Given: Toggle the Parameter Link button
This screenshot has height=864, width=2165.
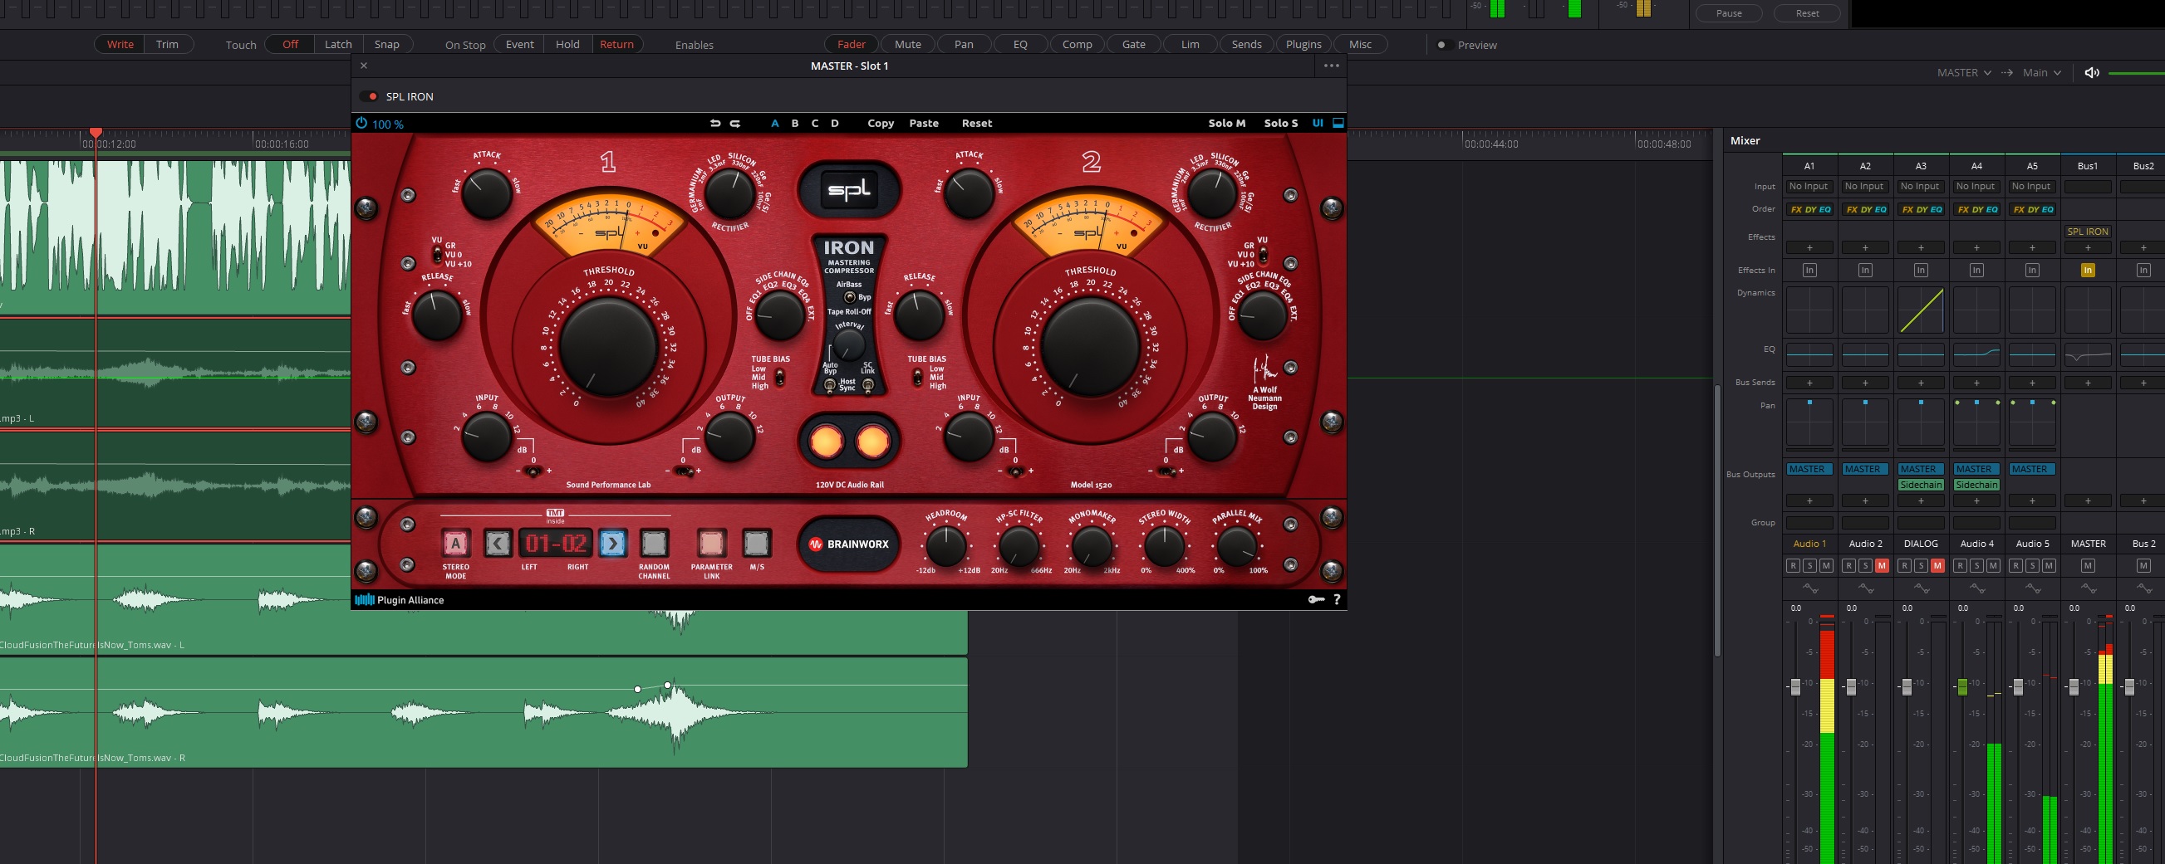Looking at the screenshot, I should point(711,544).
